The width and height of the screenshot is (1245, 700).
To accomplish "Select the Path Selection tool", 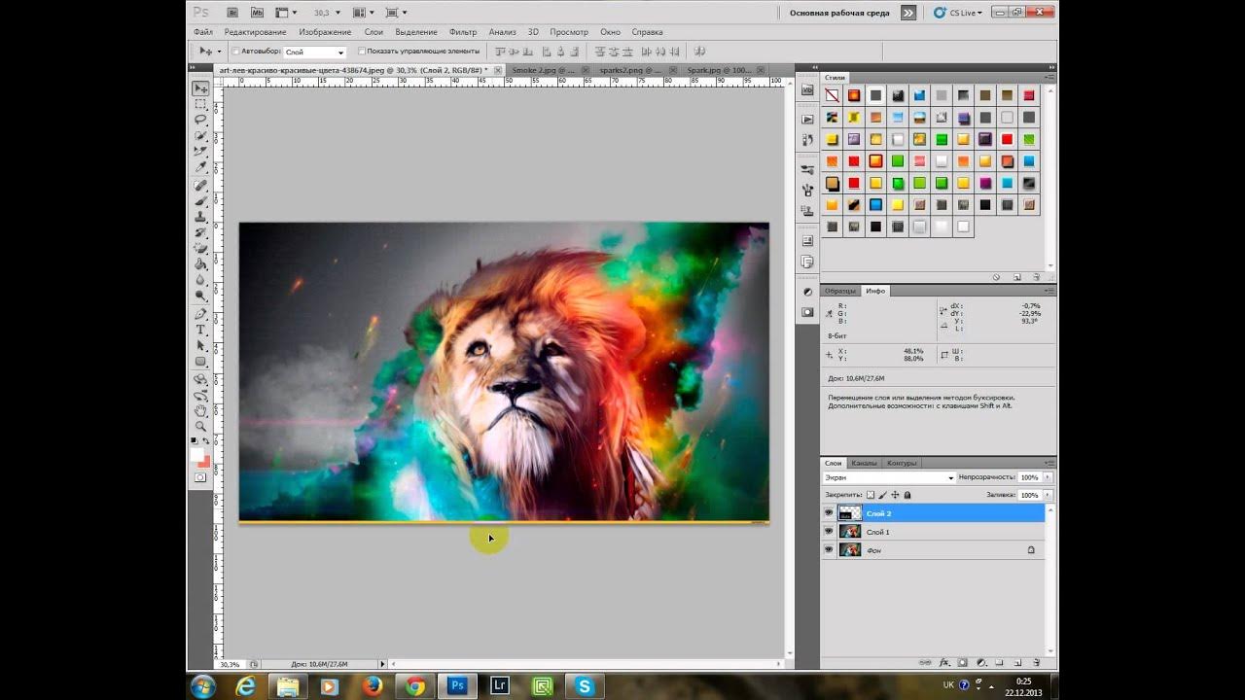I will point(200,345).
